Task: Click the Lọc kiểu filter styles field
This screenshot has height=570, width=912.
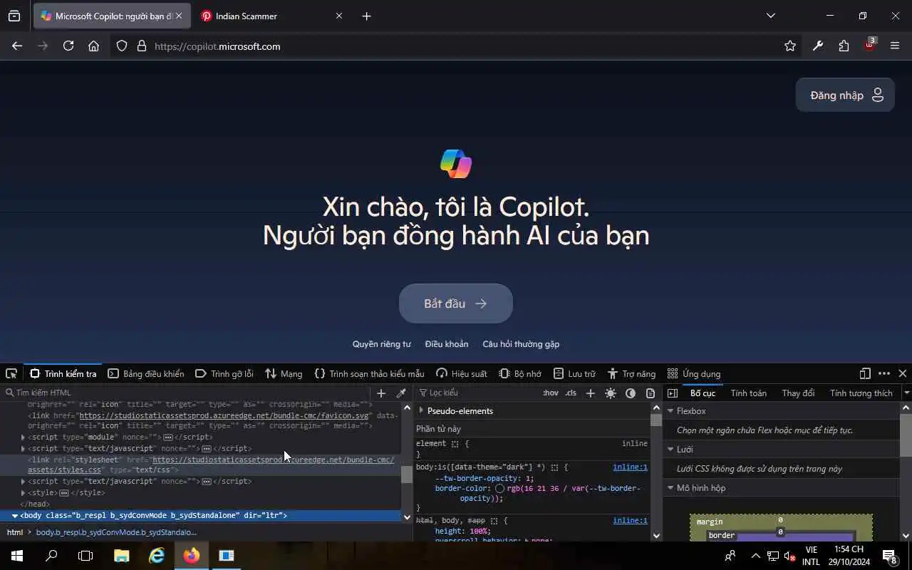Action: click(477, 393)
